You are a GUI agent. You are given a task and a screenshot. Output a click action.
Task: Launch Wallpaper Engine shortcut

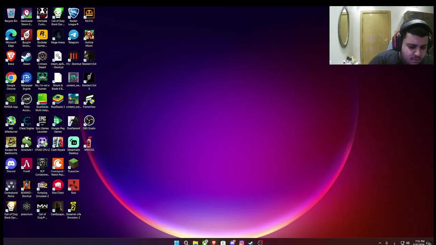pos(27,81)
